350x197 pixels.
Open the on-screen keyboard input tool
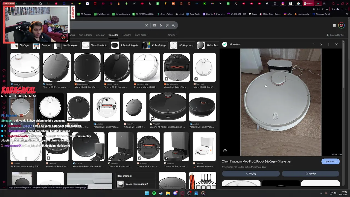(154, 25)
